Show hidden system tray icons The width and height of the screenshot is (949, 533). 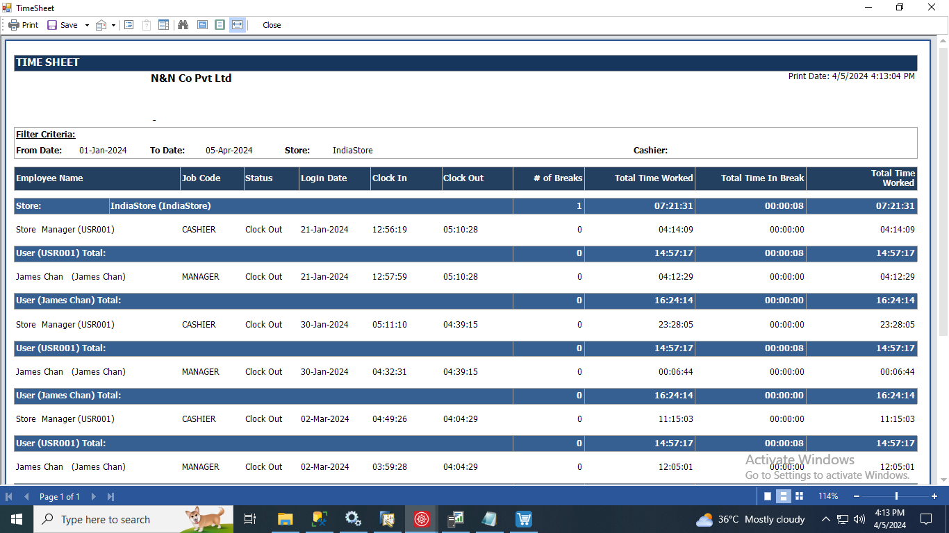(x=826, y=519)
